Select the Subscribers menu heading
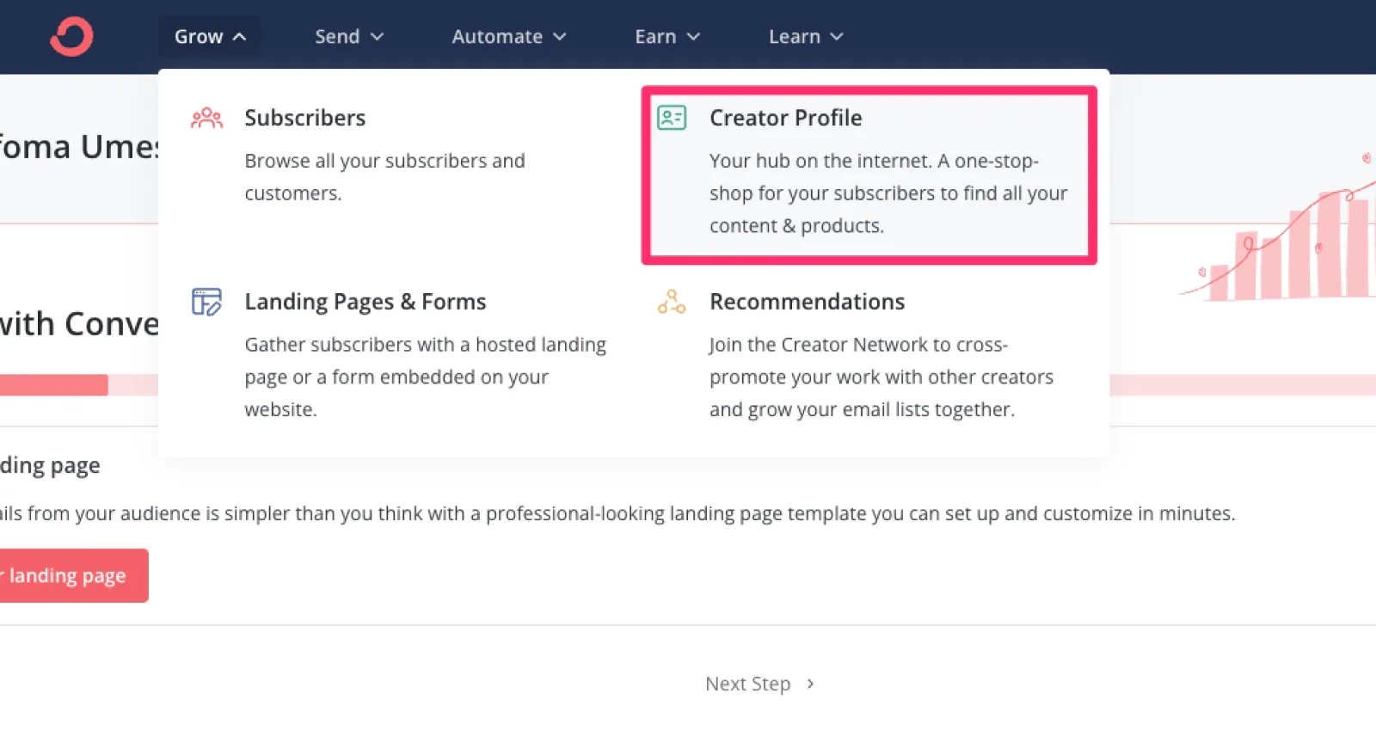Viewport: 1376px width, 748px height. coord(304,118)
